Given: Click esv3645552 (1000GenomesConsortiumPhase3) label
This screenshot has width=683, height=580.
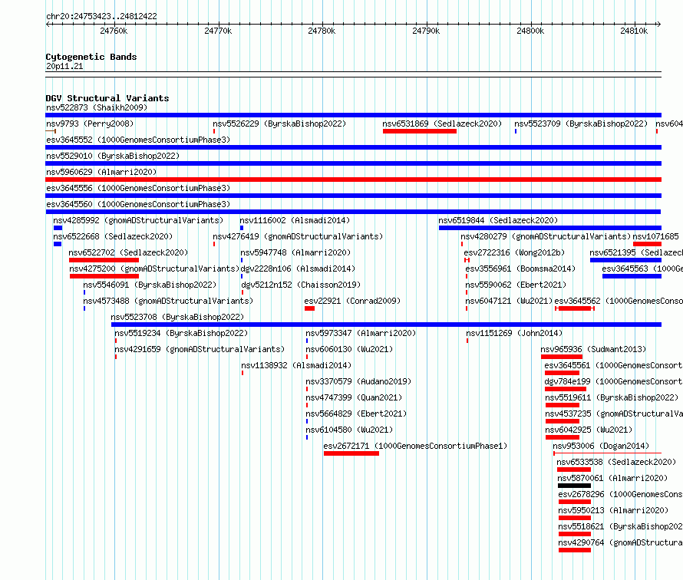Looking at the screenshot, I should [x=138, y=140].
